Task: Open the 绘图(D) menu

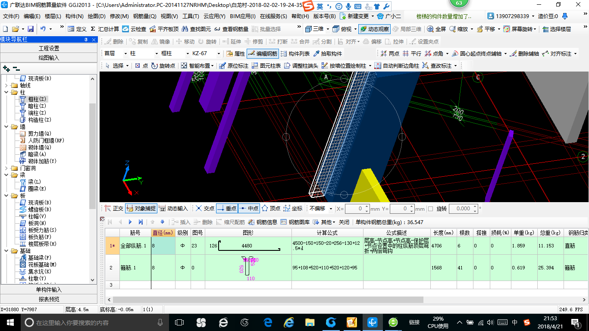Action: click(x=97, y=16)
